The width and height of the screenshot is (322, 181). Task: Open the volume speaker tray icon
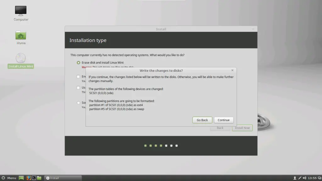tap(304, 178)
